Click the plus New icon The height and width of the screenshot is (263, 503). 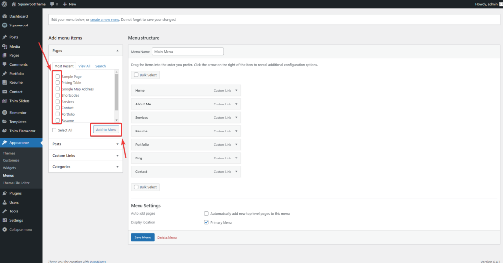(x=65, y=4)
